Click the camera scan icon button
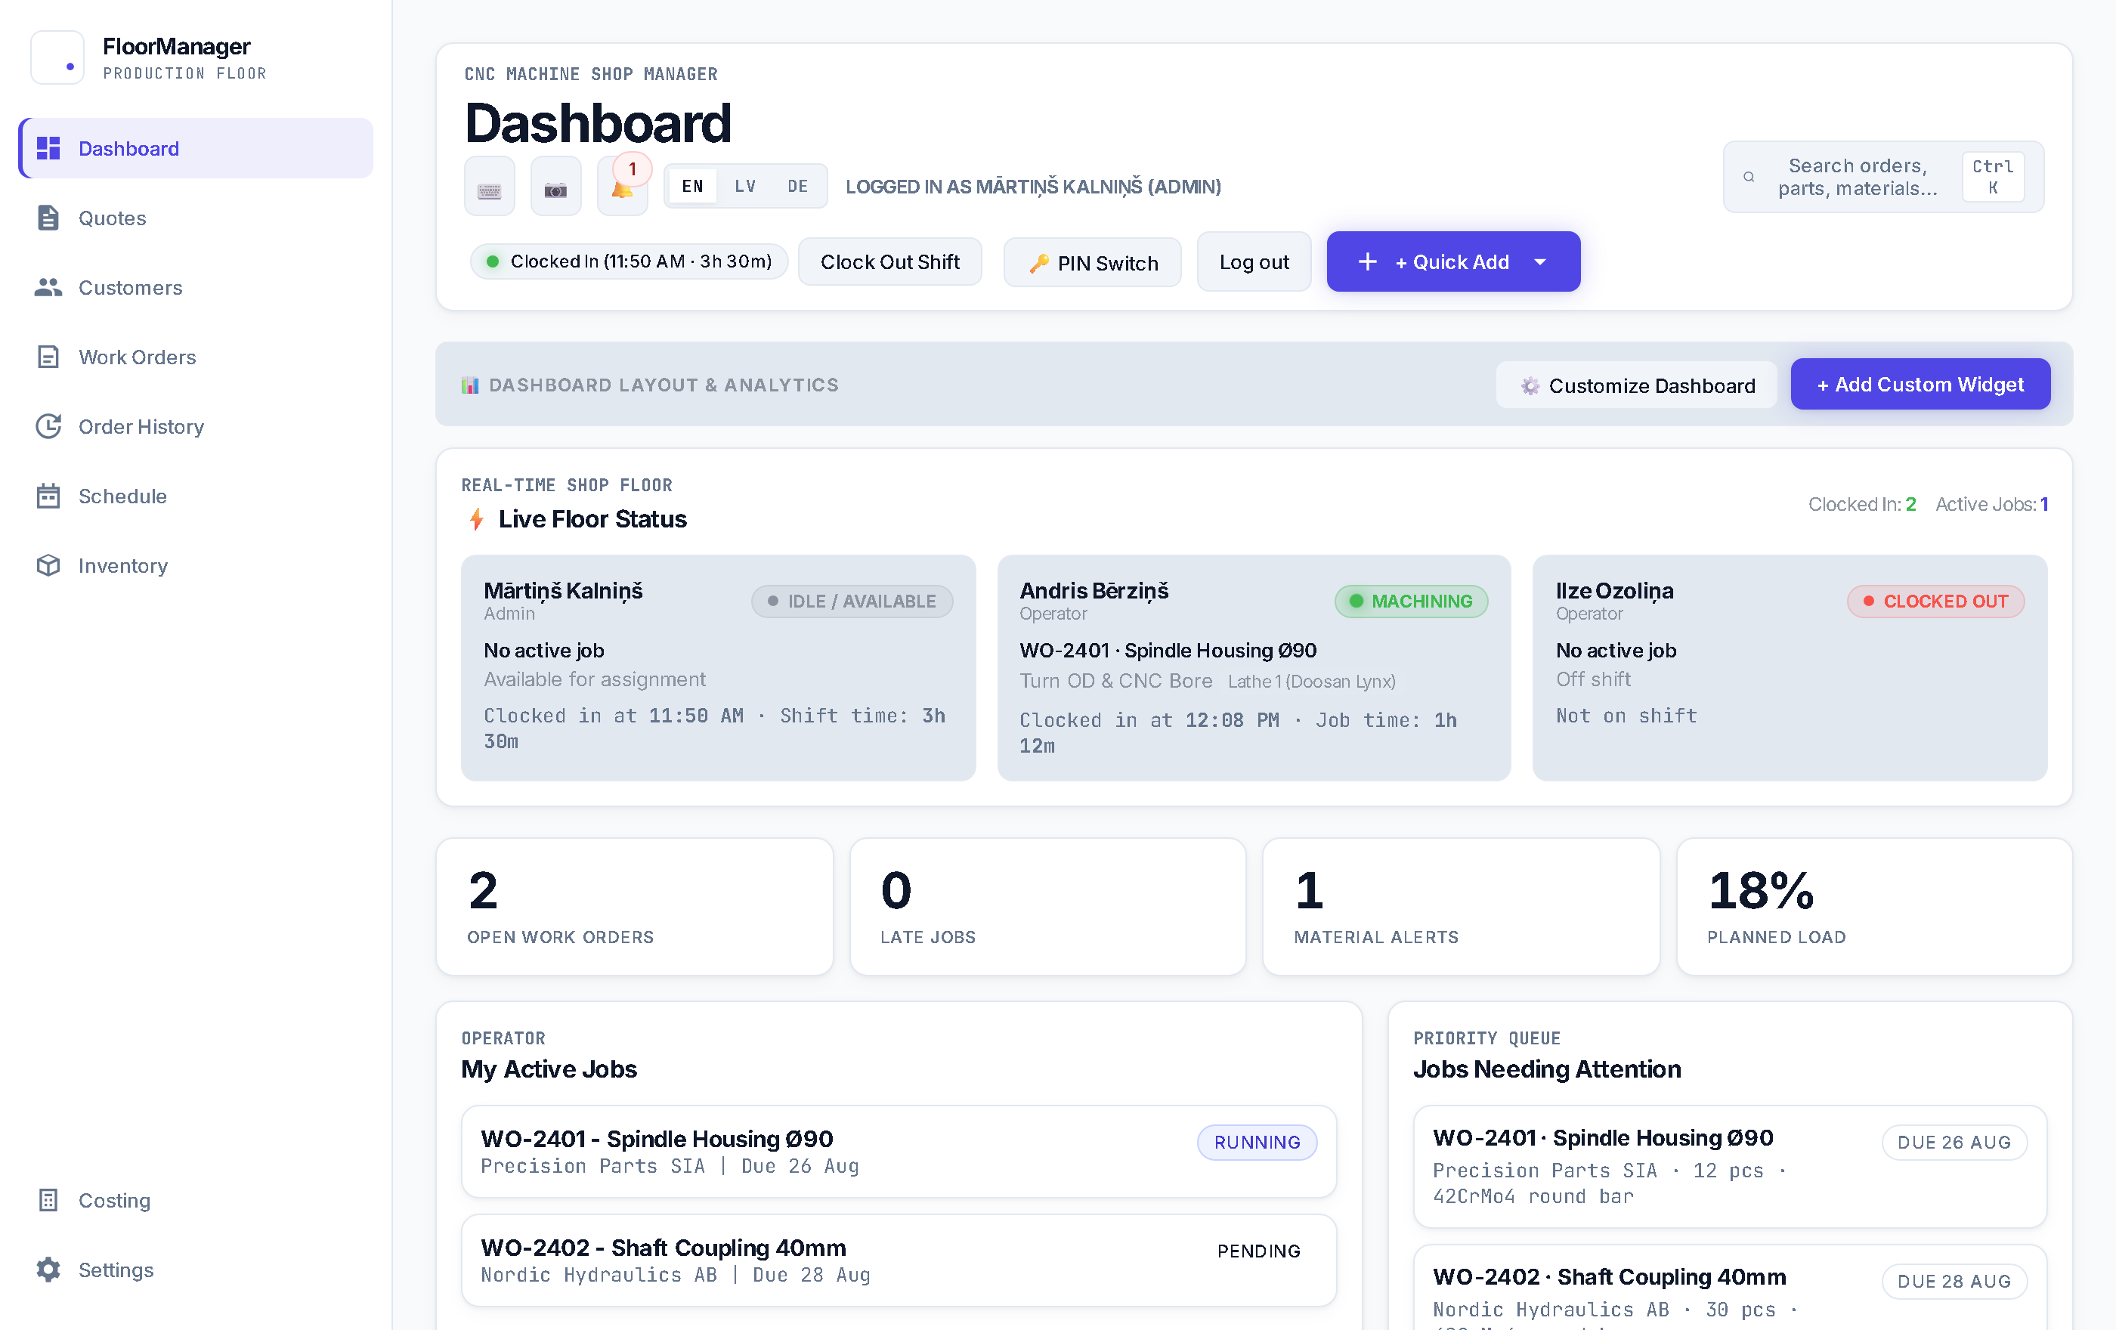Viewport: 2116px width, 1330px height. click(555, 186)
